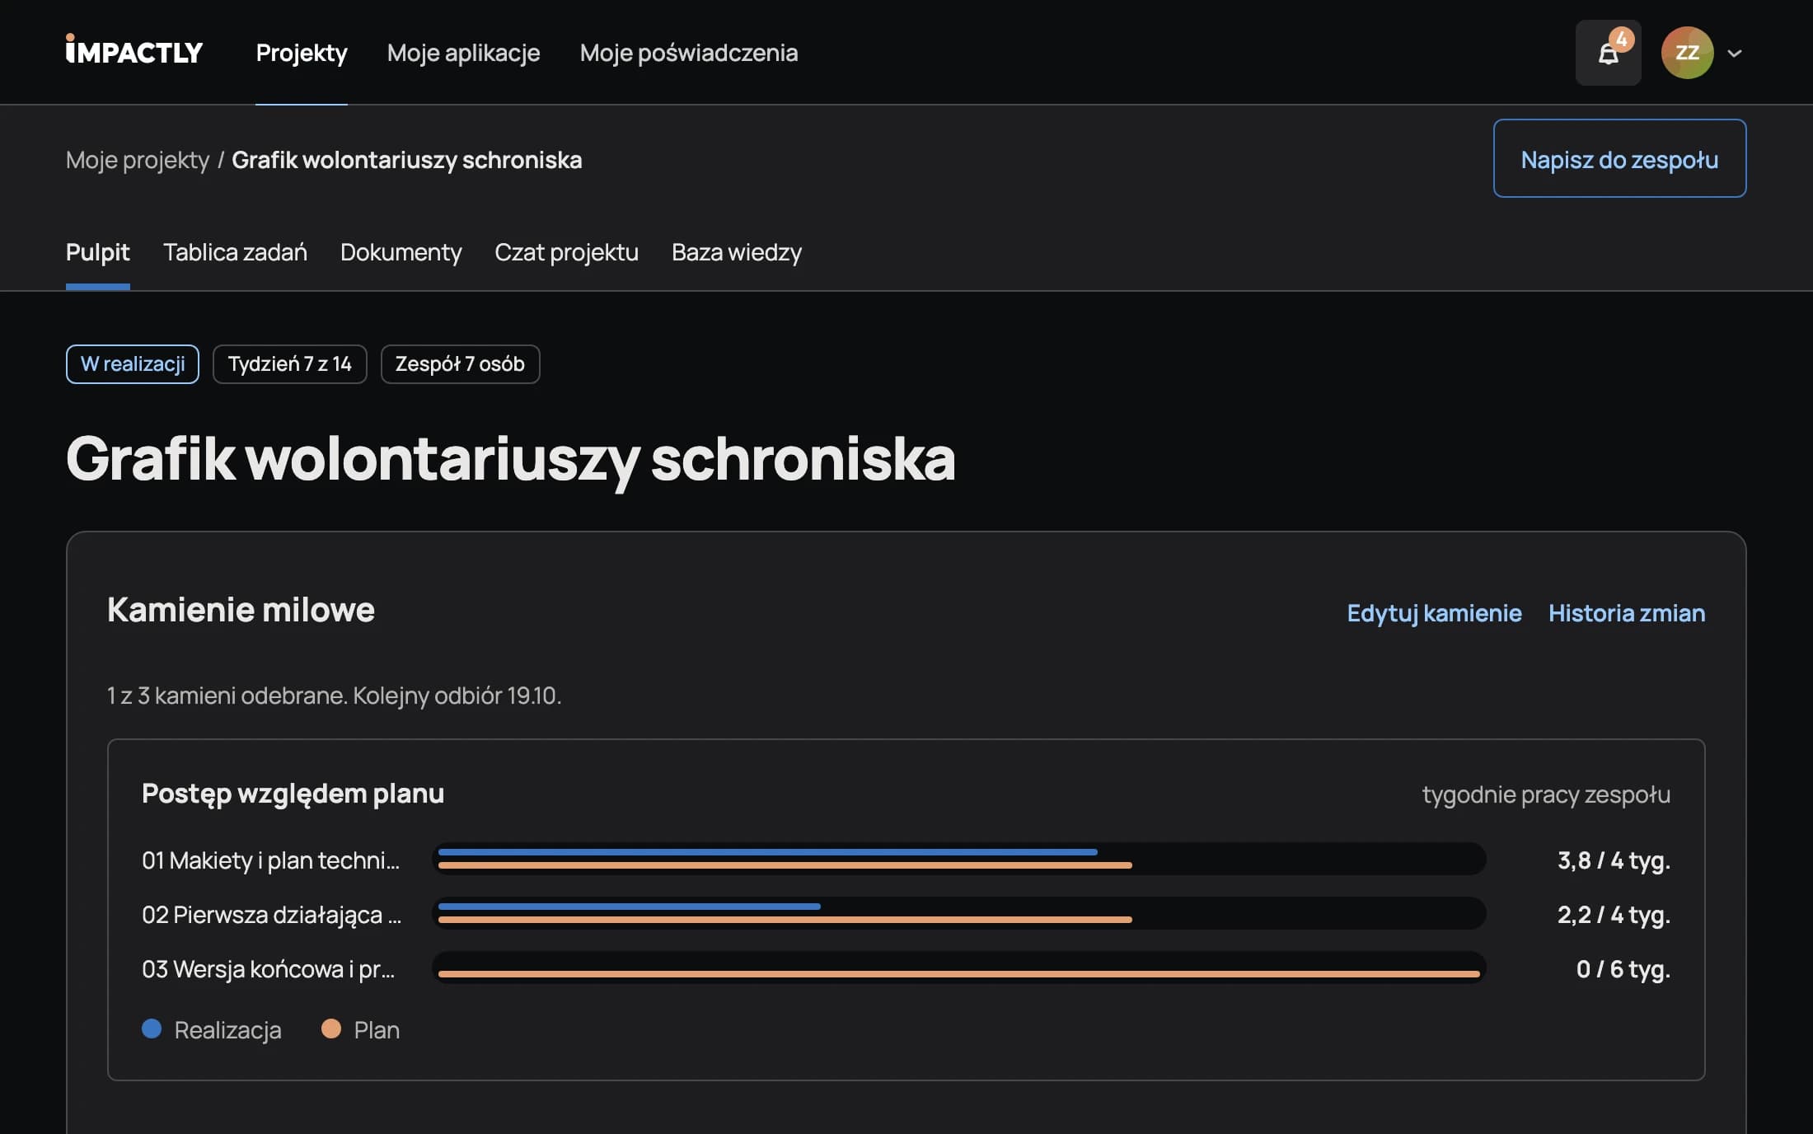Click the Impactly logo
Image resolution: width=1813 pixels, height=1134 pixels.
(134, 51)
